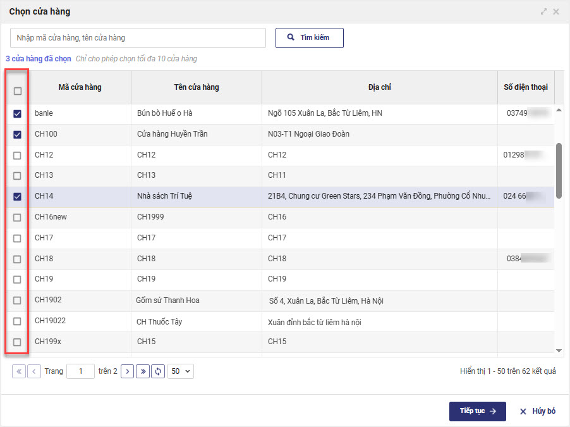570x427 pixels.
Task: Toggle the select-all header checkbox
Action: tap(18, 91)
